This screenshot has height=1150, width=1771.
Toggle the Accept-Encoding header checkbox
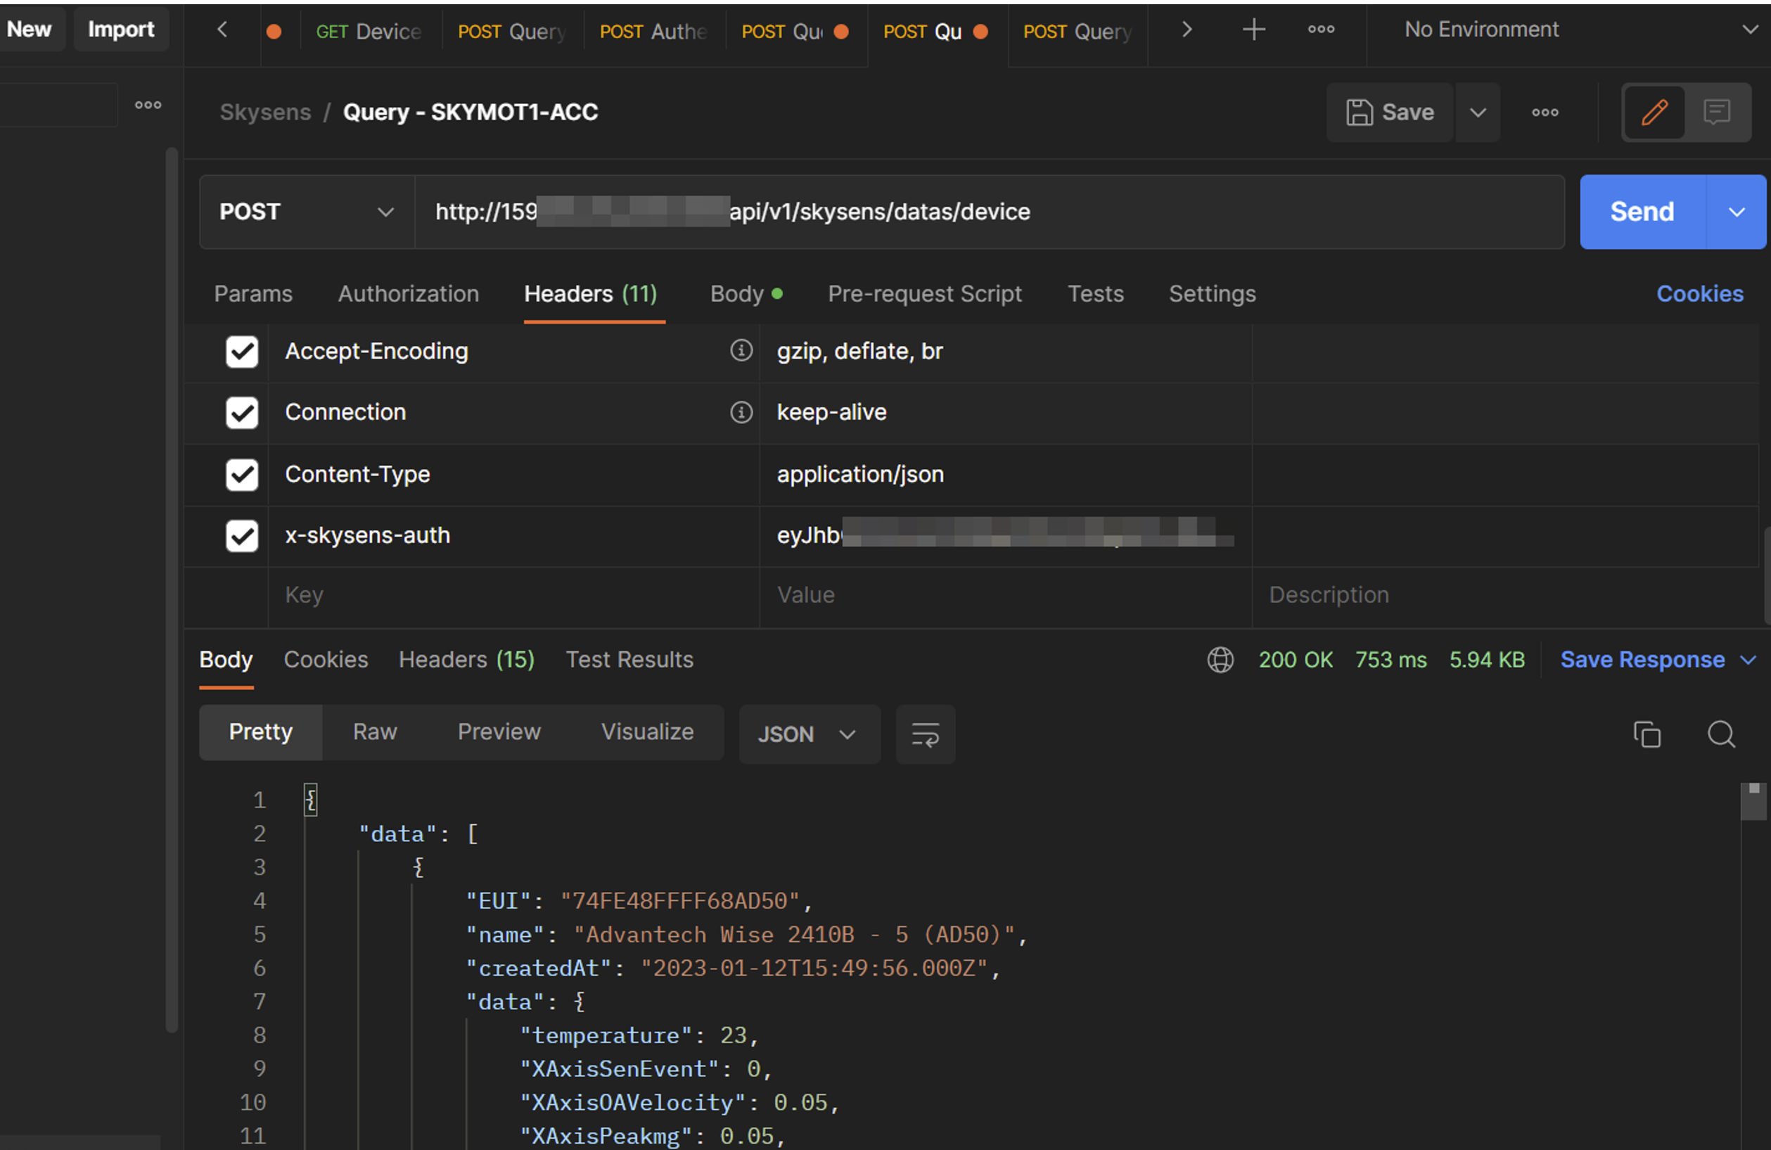coord(241,351)
